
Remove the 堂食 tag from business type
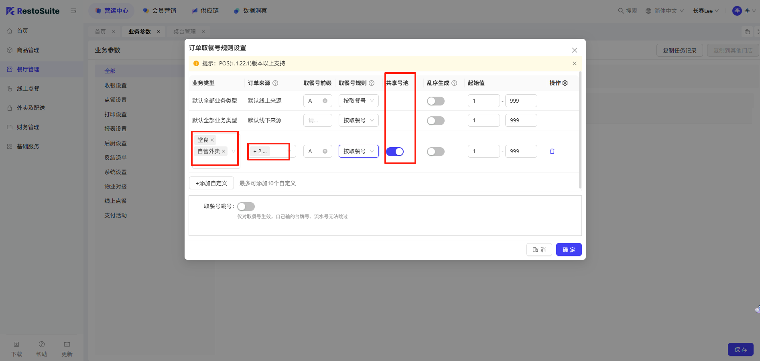coord(212,140)
